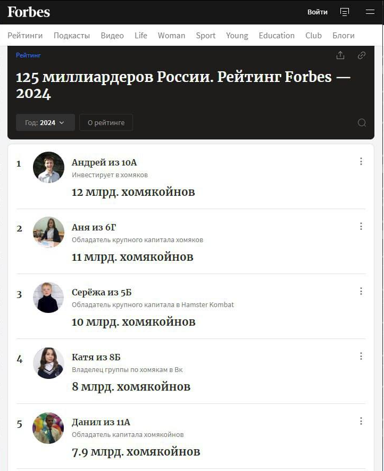Expand the Год: 2024 dropdown
384x471 pixels.
pos(45,122)
